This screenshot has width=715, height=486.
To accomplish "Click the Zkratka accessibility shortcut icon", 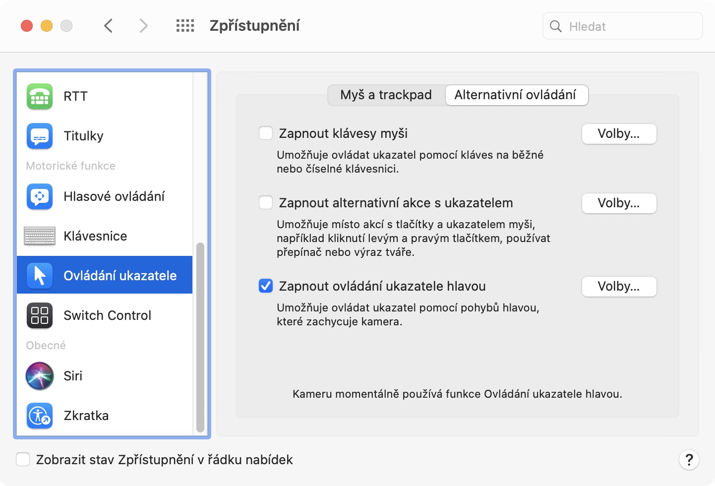I will [40, 416].
